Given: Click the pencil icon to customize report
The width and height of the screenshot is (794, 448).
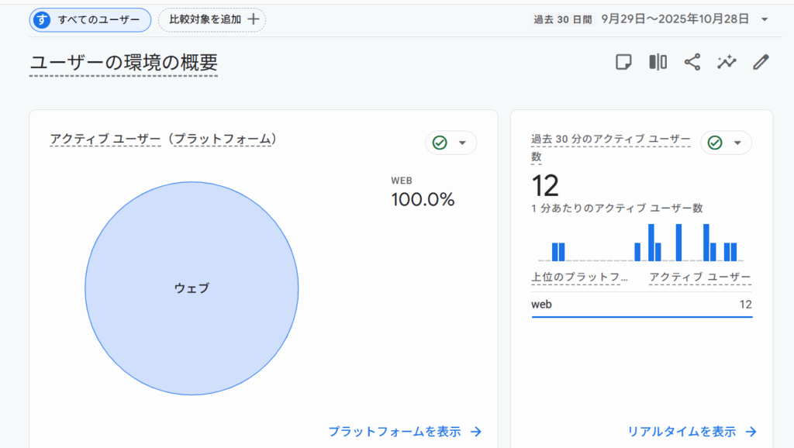Looking at the screenshot, I should coord(761,62).
